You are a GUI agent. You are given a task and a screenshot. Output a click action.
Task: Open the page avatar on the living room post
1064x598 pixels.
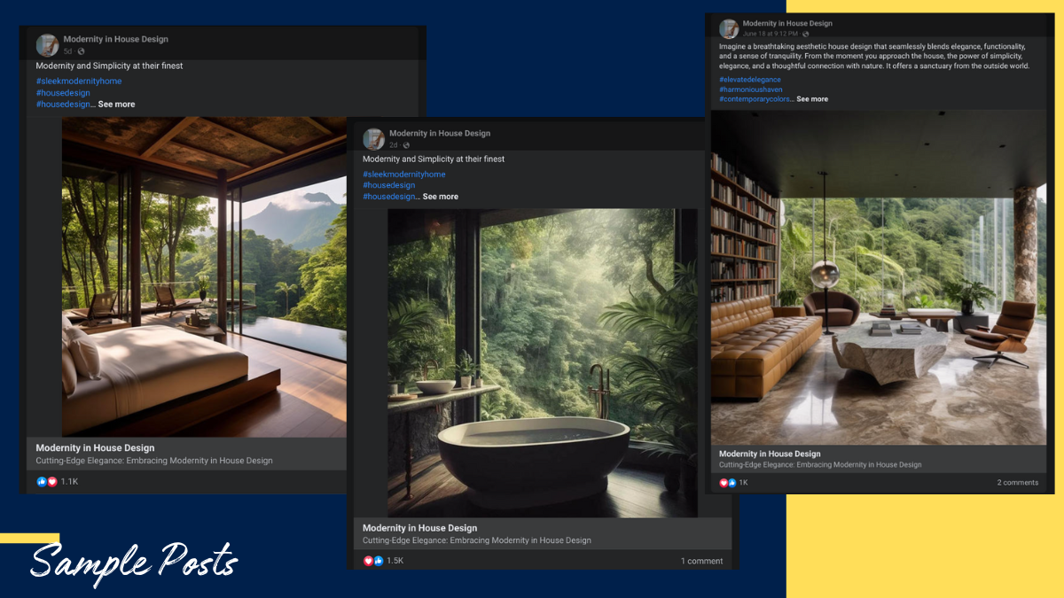pyautogui.click(x=729, y=28)
